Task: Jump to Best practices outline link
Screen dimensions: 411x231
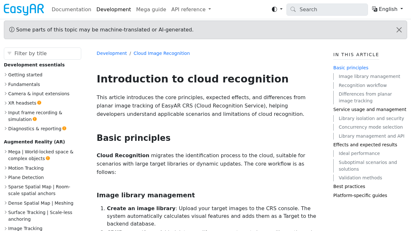Action: pyautogui.click(x=349, y=186)
